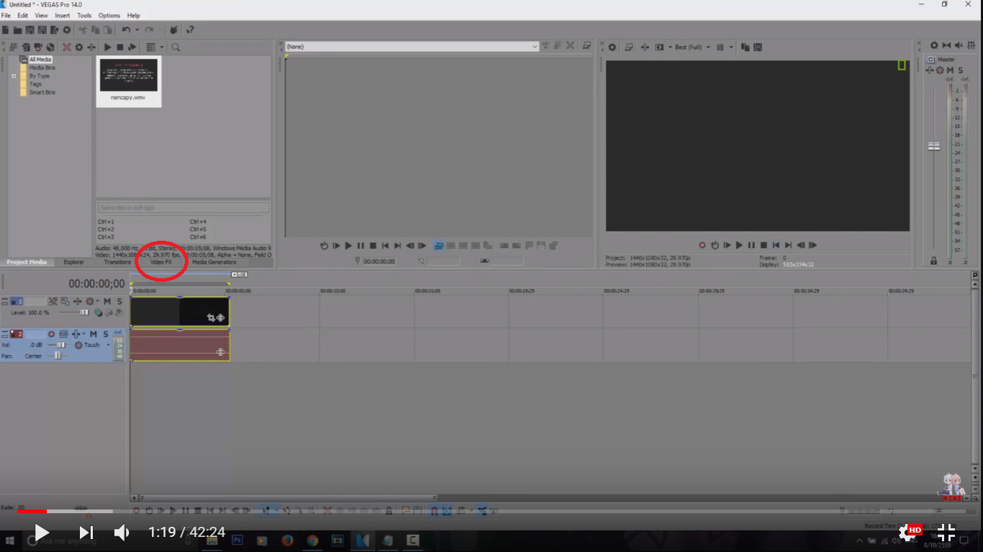Click Go to Start in video preview transport

(x=776, y=245)
